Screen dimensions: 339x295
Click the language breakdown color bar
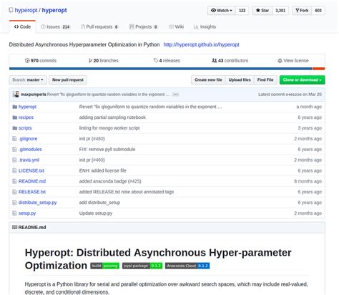click(167, 69)
